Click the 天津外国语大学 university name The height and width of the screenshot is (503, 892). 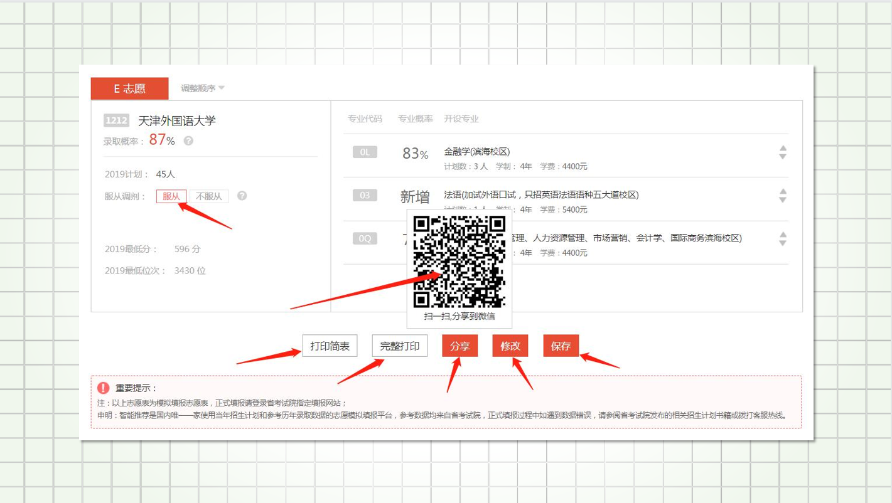pyautogui.click(x=176, y=120)
